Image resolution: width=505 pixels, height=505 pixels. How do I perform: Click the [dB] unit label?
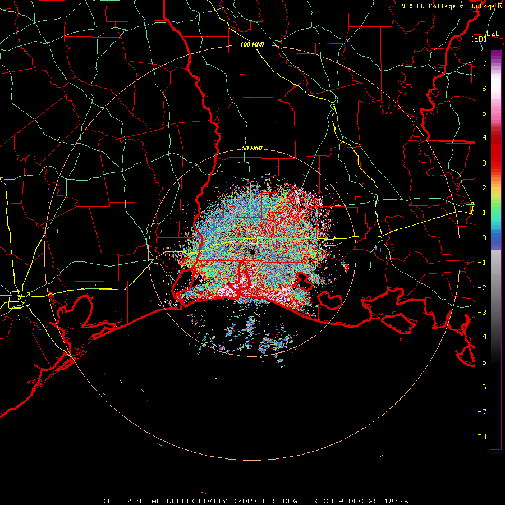click(x=479, y=39)
